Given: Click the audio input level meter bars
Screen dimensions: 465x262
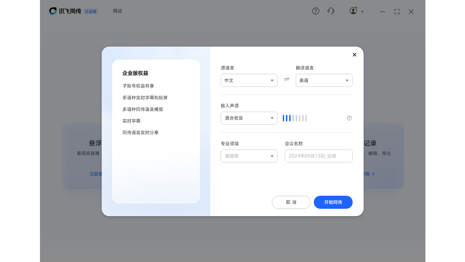Looking at the screenshot, I should 294,118.
